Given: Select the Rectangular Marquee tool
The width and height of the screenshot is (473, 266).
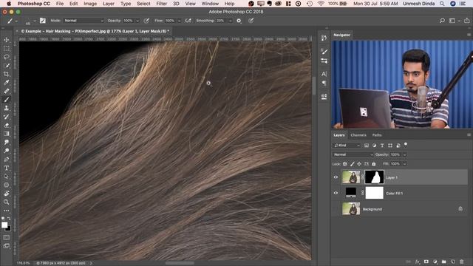Looking at the screenshot, I should tap(7, 48).
